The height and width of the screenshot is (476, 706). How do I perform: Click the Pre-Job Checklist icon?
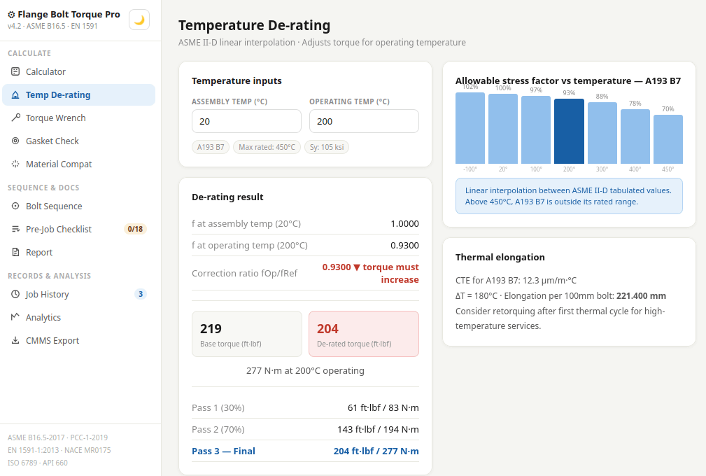point(16,229)
